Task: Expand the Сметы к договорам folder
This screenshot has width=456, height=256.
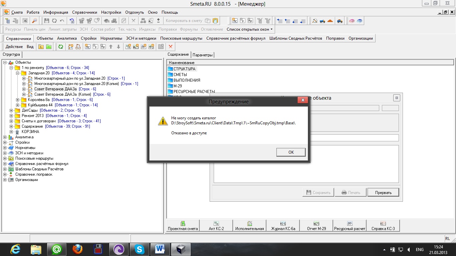Action: coord(11,121)
